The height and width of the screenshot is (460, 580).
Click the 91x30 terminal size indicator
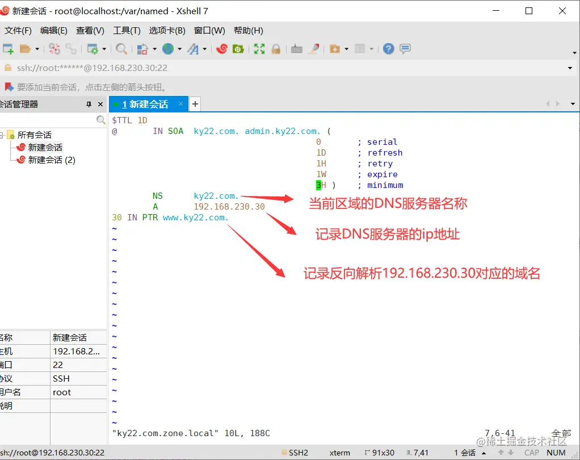click(383, 453)
